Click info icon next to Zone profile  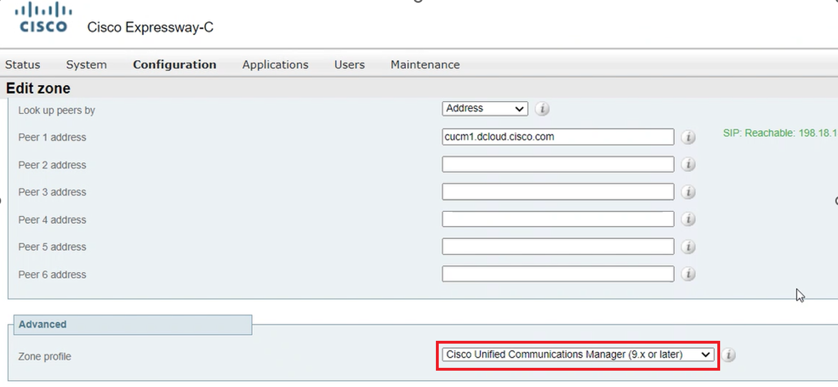pos(728,355)
